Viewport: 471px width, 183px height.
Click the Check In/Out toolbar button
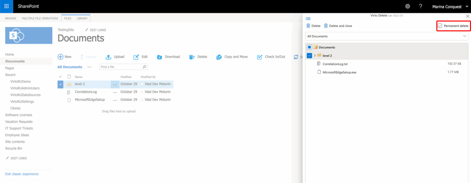(x=271, y=57)
